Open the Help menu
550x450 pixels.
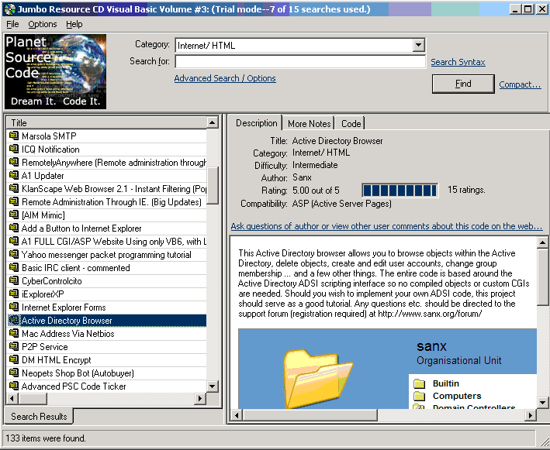pos(74,24)
